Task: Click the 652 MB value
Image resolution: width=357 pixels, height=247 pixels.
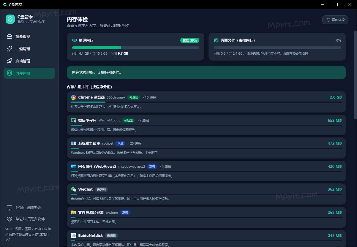Action: 334,120
